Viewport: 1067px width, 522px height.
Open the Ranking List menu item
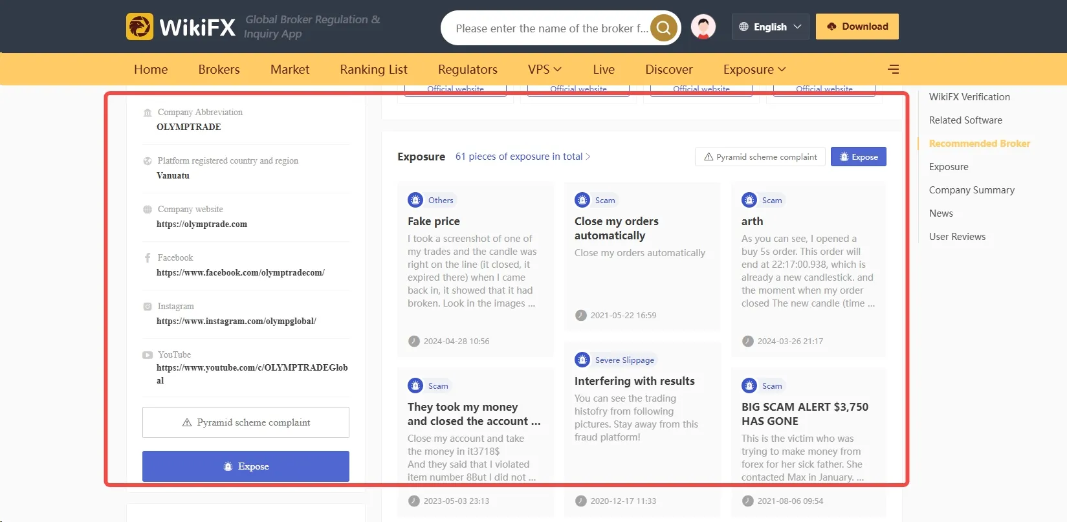(x=374, y=69)
